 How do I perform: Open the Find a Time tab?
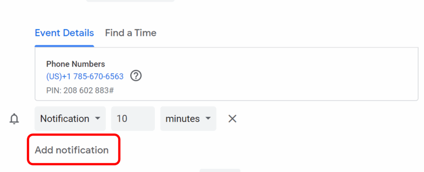pyautogui.click(x=130, y=33)
